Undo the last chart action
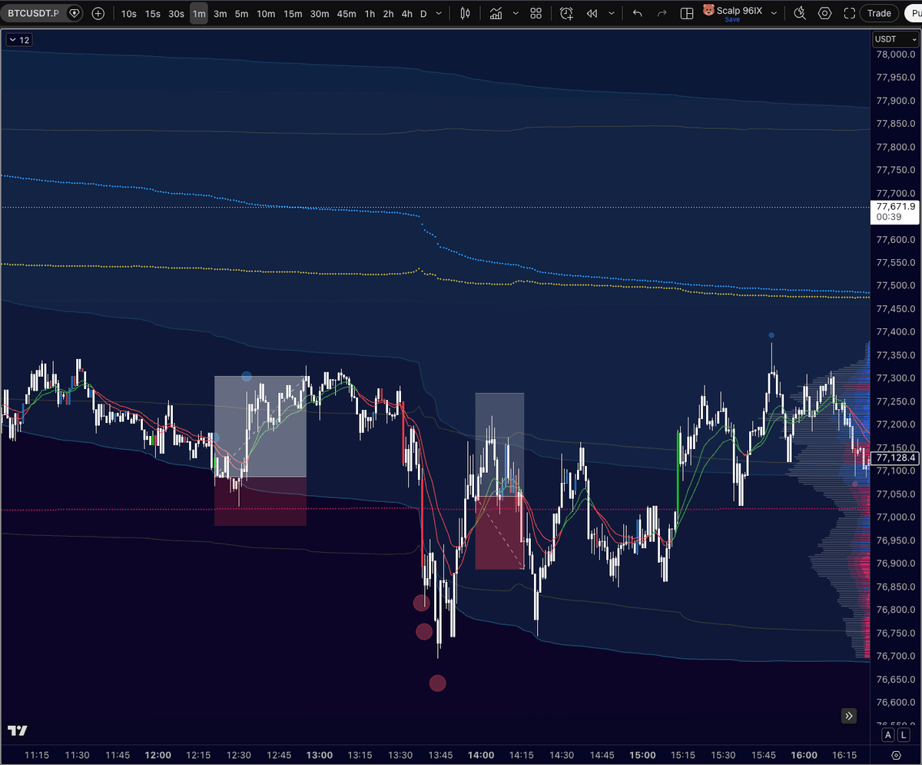This screenshot has width=922, height=765. (x=637, y=13)
